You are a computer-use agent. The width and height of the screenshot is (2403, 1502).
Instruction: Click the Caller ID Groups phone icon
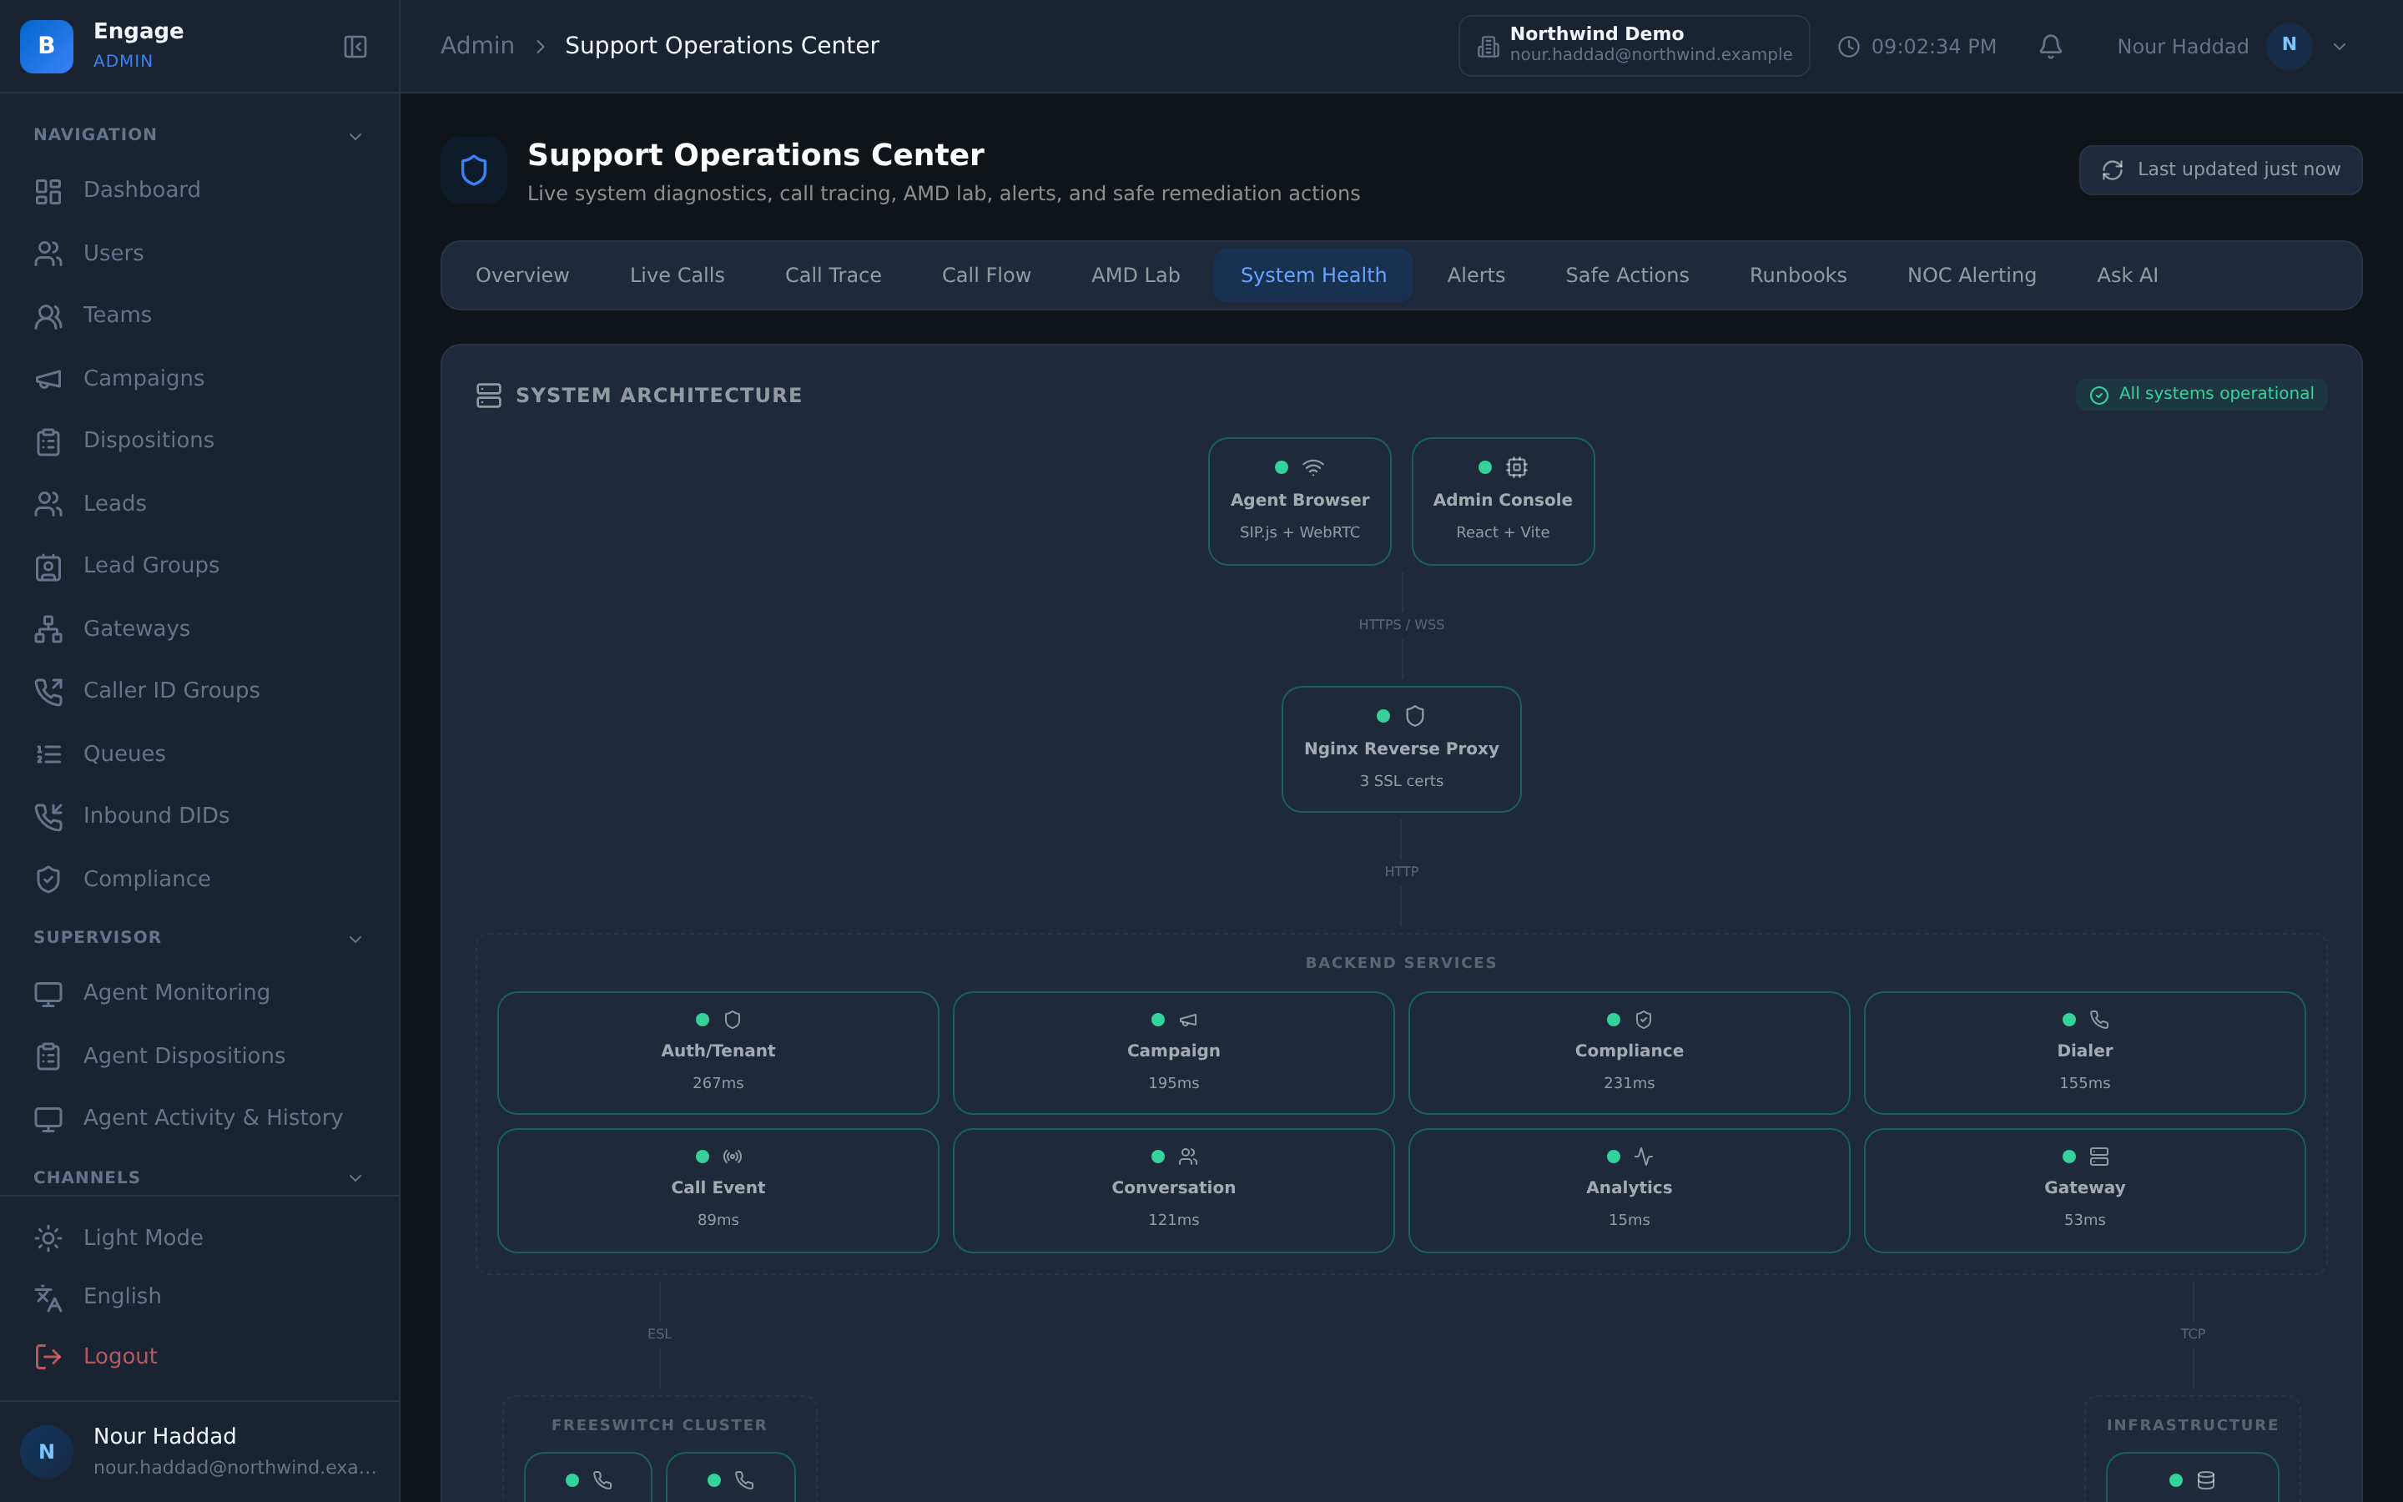point(48,692)
